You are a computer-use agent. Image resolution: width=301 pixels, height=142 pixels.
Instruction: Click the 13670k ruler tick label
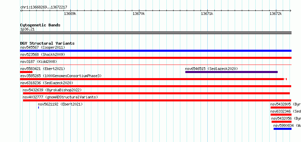pyautogui.click(x=139, y=14)
